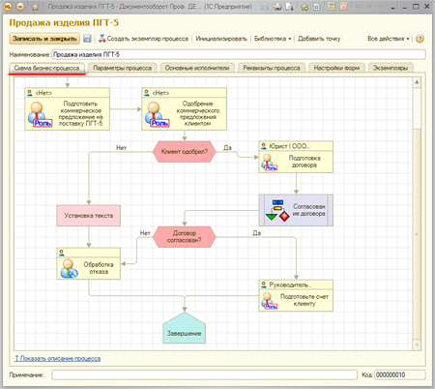Click the Подготовьте счет клиенту text
This screenshot has height=389, width=435.
(x=304, y=300)
